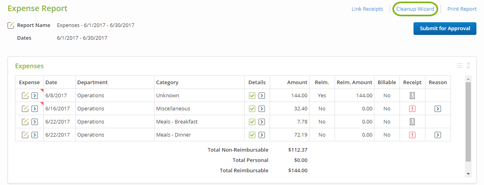Expand details arrow for Meals - Breakfast

(x=262, y=121)
